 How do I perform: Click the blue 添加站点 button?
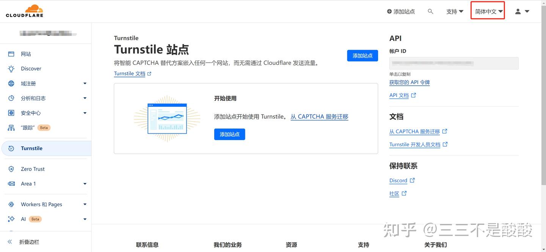362,55
